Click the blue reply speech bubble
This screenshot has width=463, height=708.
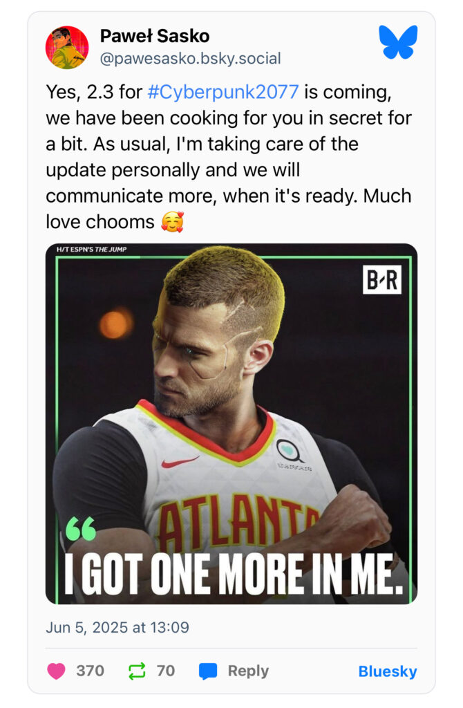pyautogui.click(x=208, y=671)
